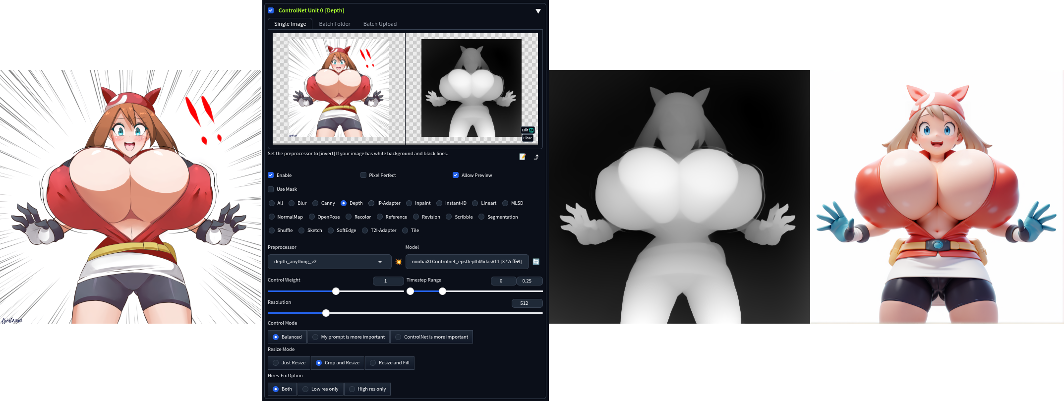
Task: Select the All control type
Action: [272, 203]
